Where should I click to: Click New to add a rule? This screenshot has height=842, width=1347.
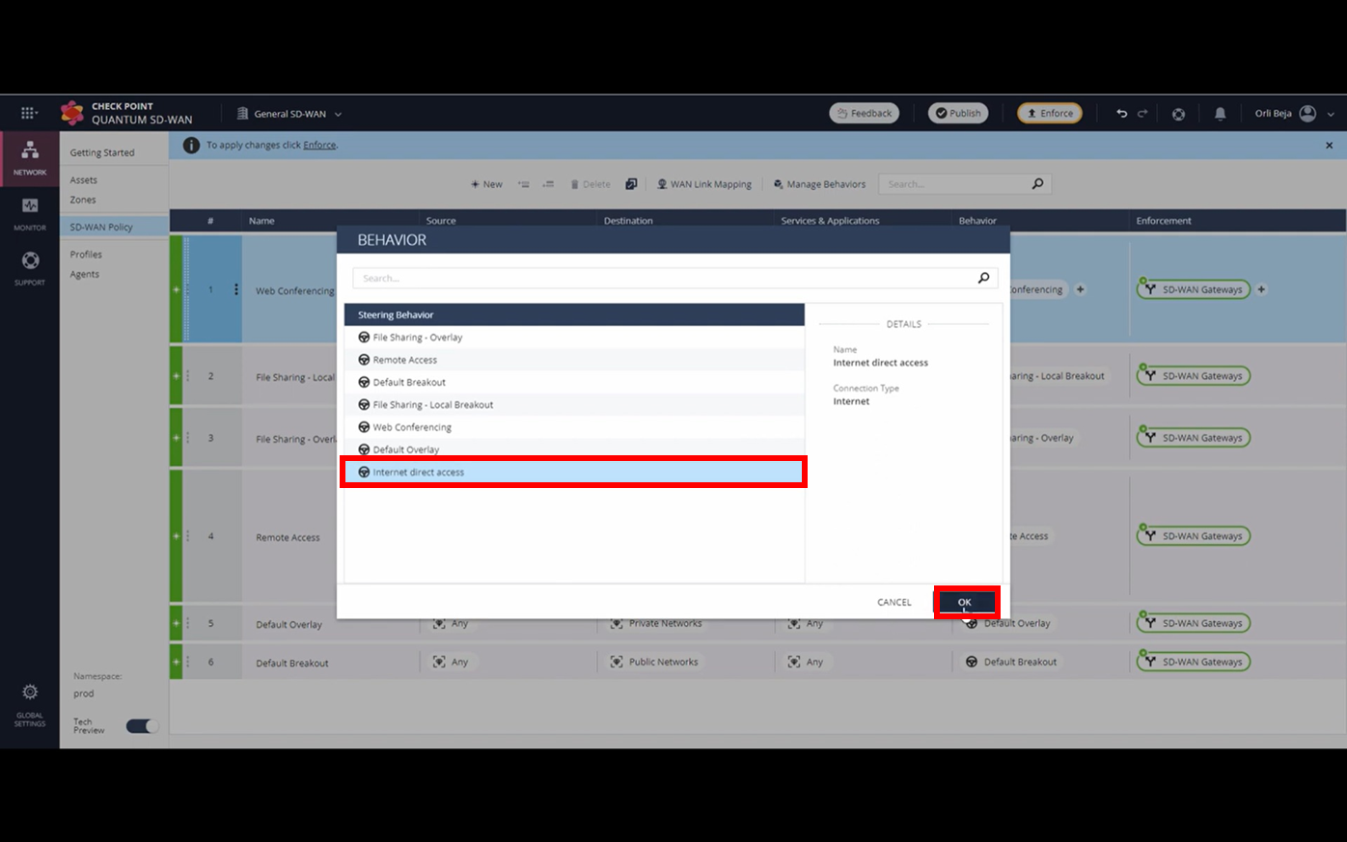coord(486,184)
